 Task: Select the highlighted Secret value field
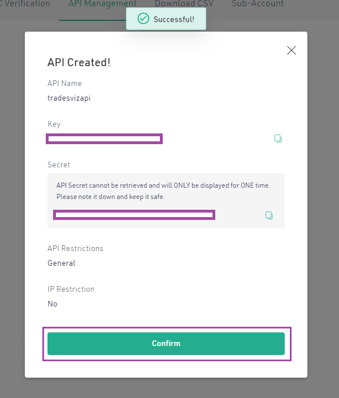[x=134, y=215]
